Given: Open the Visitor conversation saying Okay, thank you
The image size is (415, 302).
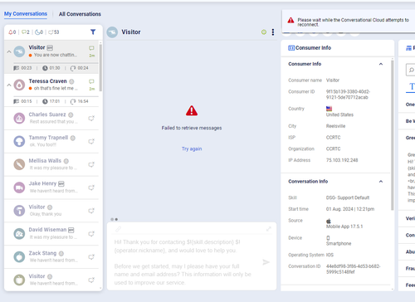Looking at the screenshot, I should [x=51, y=211].
